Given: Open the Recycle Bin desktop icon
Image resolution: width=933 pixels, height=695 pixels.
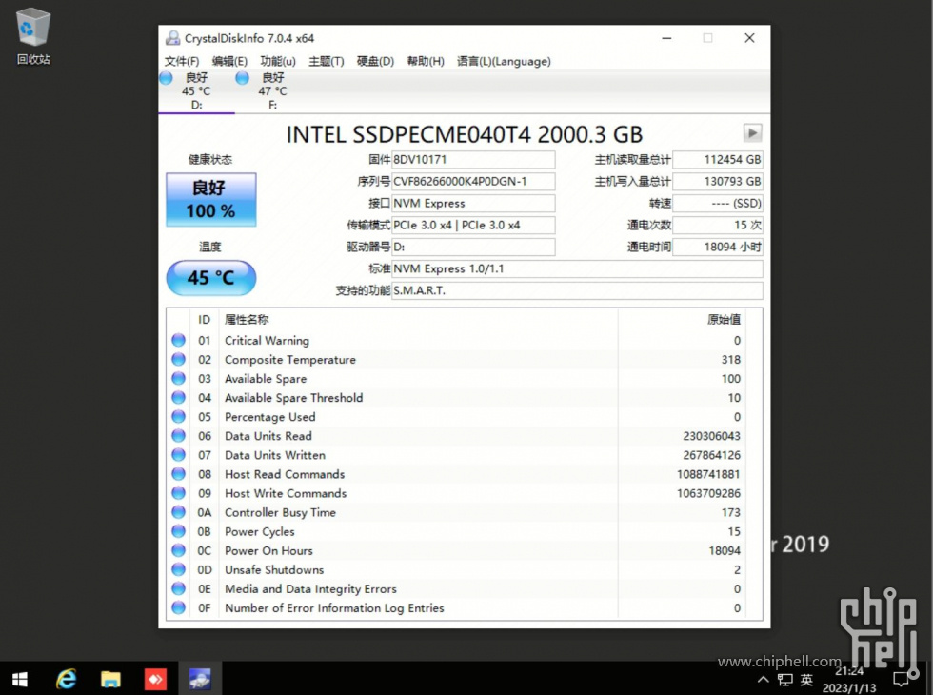Looking at the screenshot, I should (33, 36).
